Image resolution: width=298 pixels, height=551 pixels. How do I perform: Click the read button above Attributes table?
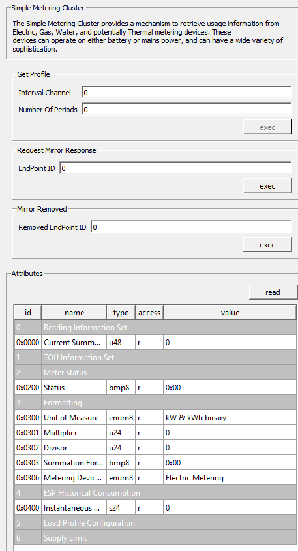[273, 292]
